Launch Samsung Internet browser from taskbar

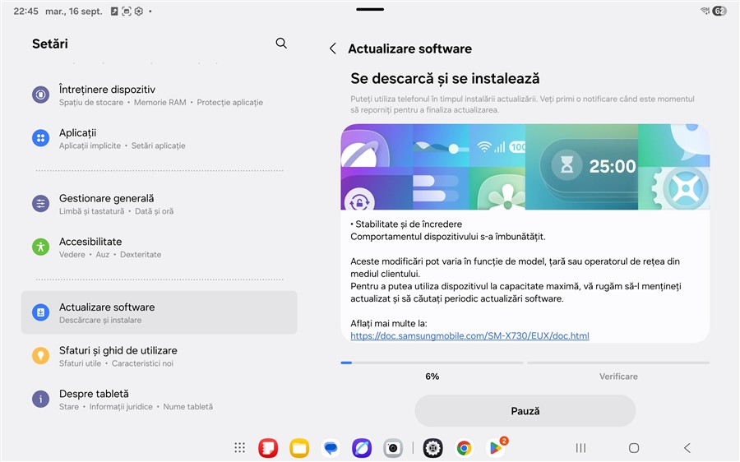(362, 448)
